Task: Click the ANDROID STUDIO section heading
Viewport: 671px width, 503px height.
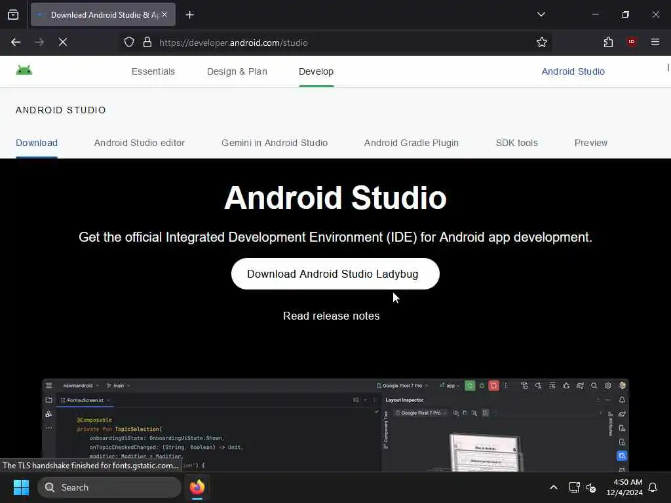Action: coord(61,110)
